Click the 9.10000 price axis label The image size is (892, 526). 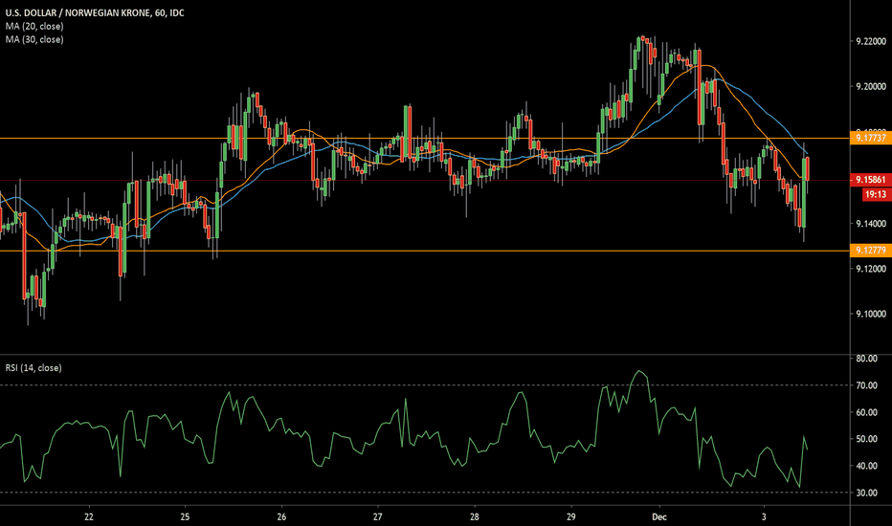coord(871,314)
